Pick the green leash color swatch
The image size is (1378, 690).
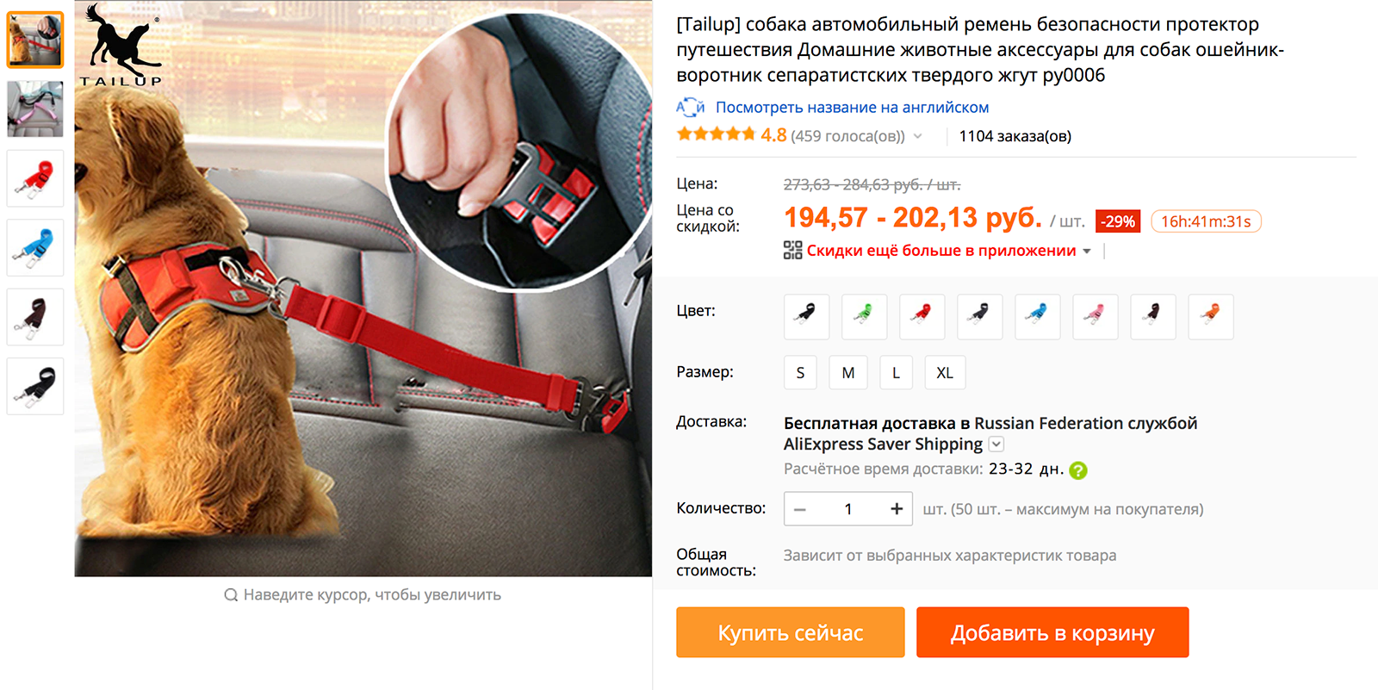point(864,317)
